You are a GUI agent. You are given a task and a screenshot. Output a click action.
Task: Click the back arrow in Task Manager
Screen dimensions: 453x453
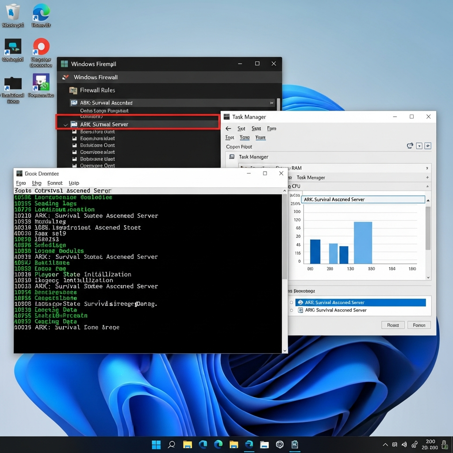[x=228, y=128]
